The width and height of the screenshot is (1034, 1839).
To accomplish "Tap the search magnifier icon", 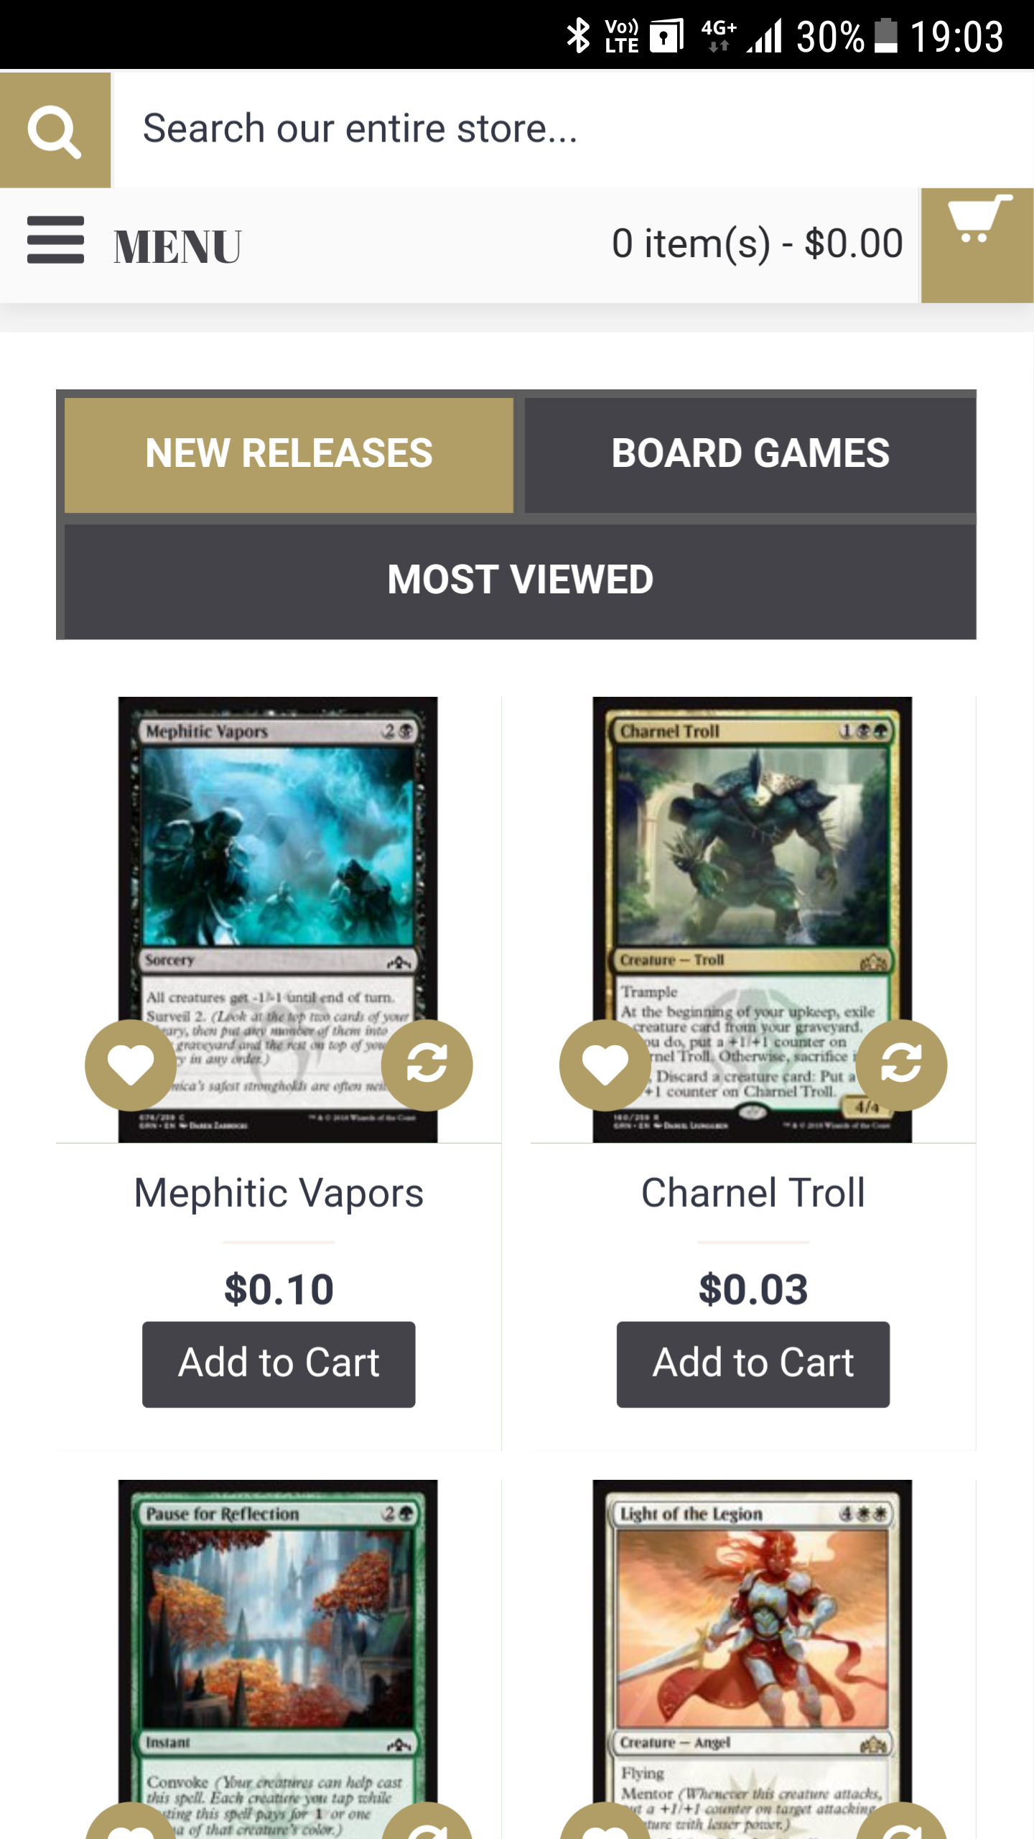I will tap(55, 130).
